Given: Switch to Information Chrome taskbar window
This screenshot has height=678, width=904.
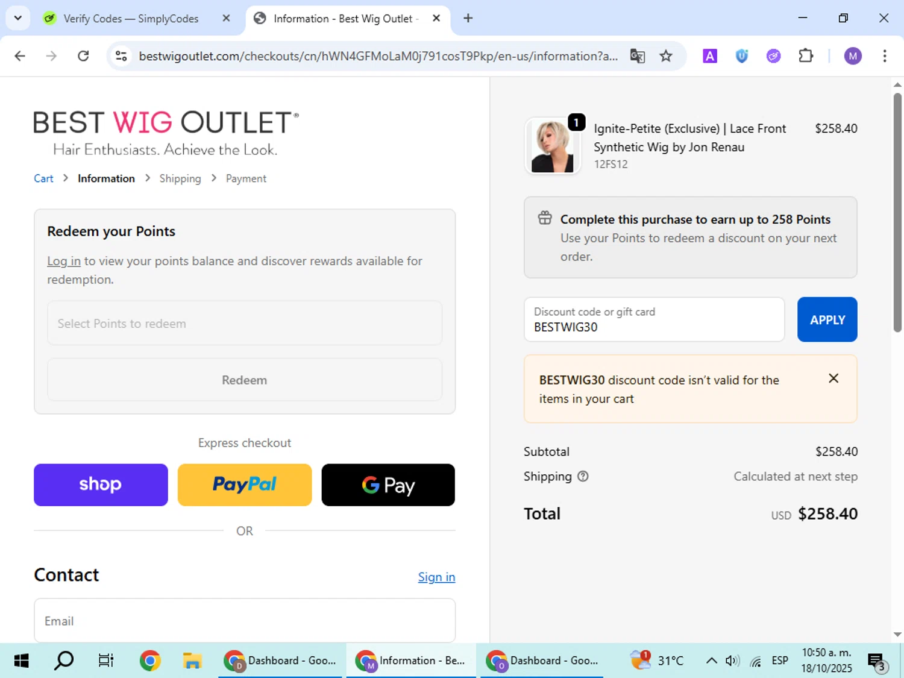Looking at the screenshot, I should 411,661.
